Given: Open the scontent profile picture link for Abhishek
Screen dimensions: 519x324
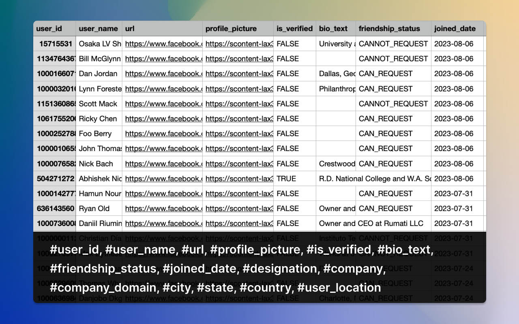Looking at the screenshot, I should point(239,179).
